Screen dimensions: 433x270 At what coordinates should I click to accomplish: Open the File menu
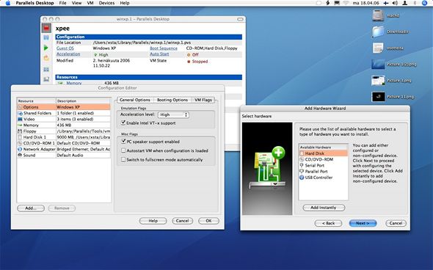pos(62,3)
